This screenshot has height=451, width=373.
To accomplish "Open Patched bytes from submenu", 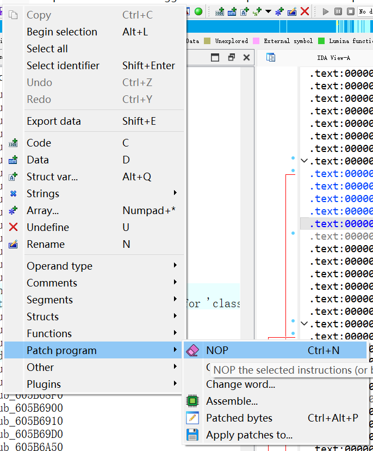I will pos(275,418).
